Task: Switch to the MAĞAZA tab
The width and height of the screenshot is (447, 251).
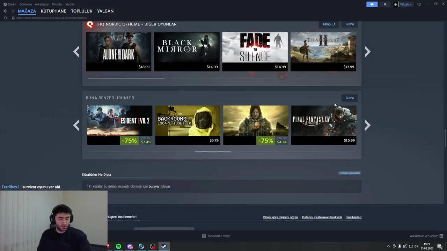Action: pyautogui.click(x=27, y=11)
